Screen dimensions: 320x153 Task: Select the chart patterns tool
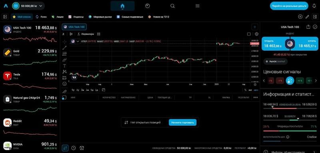(64, 72)
